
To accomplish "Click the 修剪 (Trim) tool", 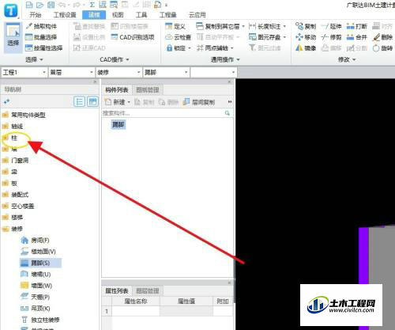I will click(331, 37).
